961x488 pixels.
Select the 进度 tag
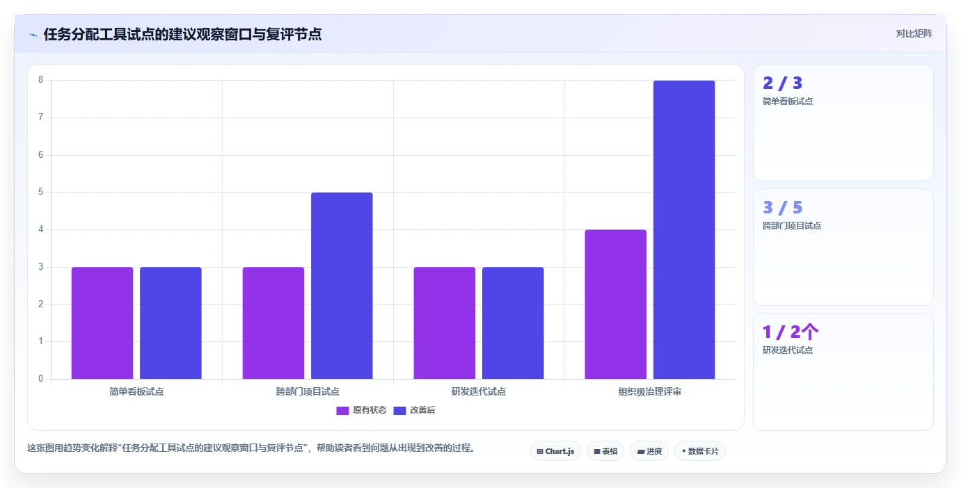click(649, 451)
